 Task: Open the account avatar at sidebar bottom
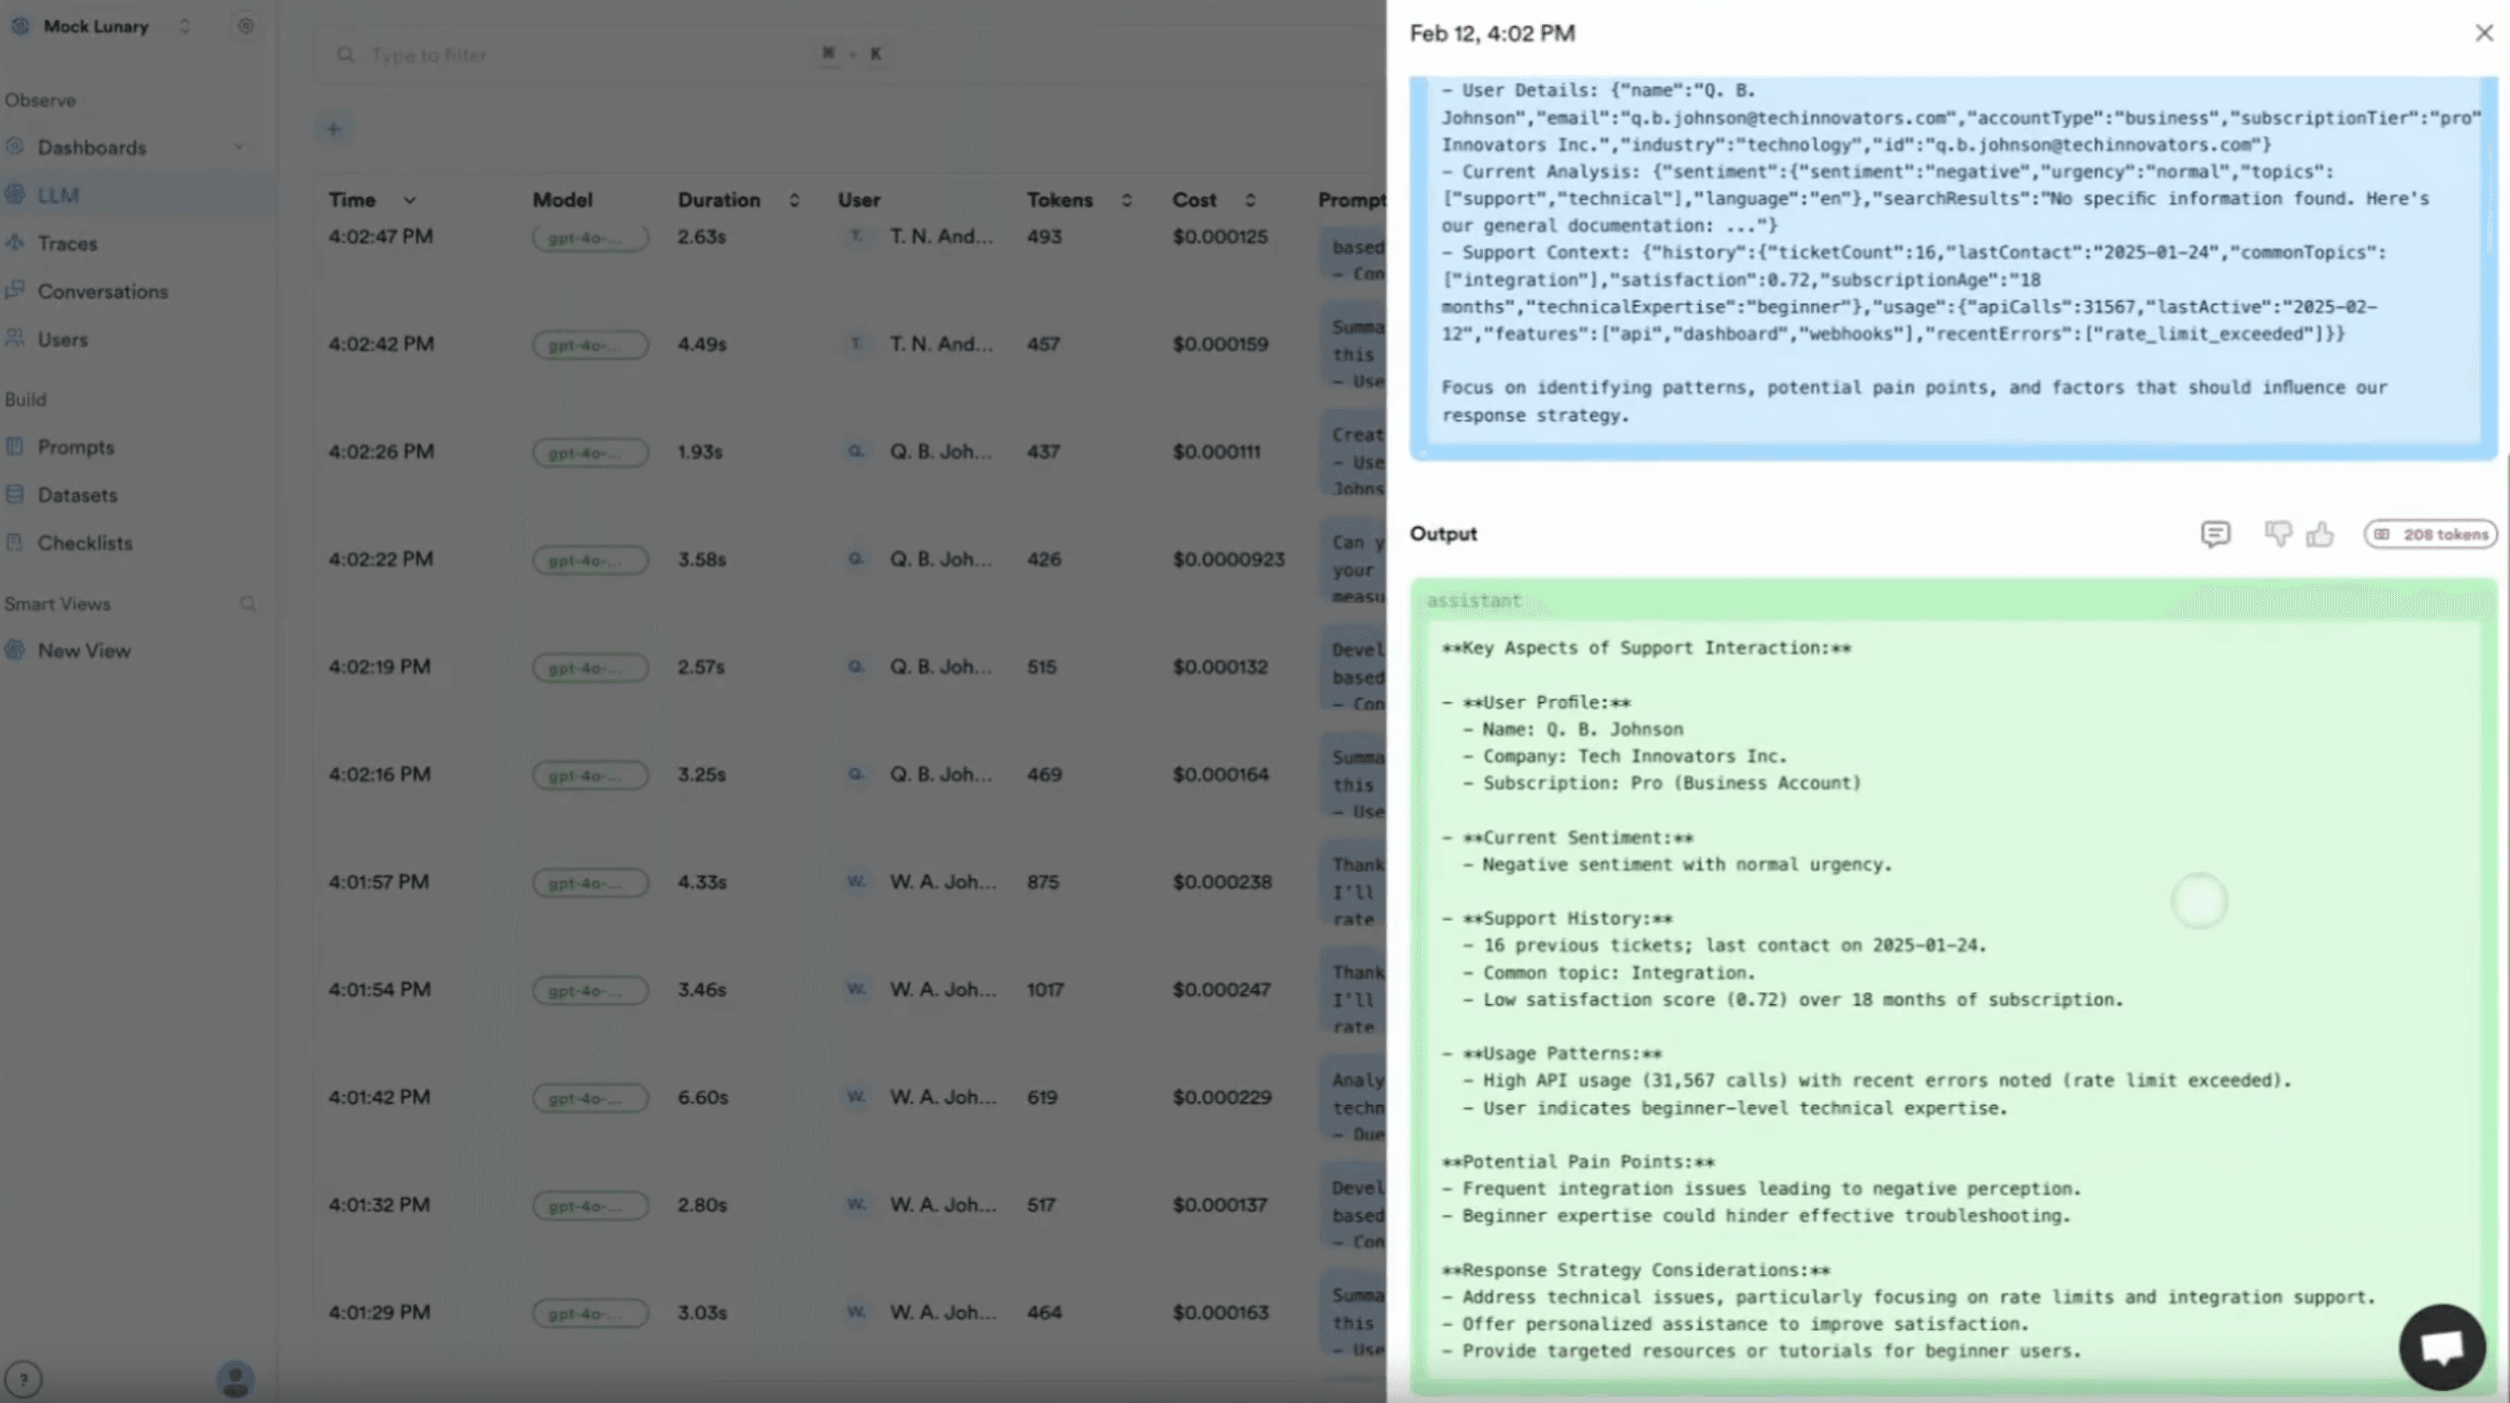point(235,1379)
